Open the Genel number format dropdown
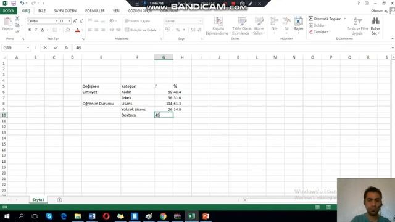 pyautogui.click(x=201, y=21)
